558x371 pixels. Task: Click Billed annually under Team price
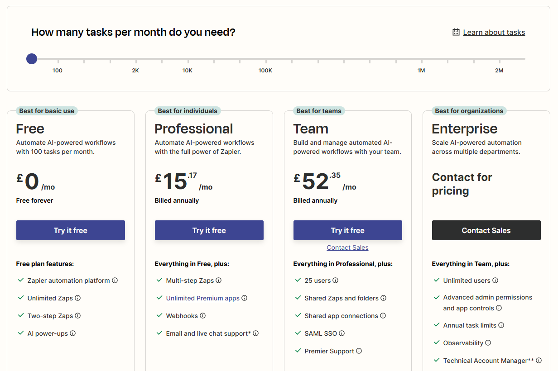[315, 200]
